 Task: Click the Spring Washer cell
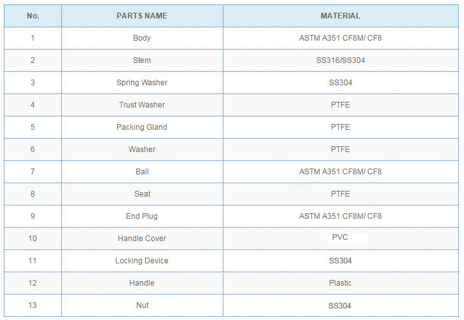pos(142,83)
